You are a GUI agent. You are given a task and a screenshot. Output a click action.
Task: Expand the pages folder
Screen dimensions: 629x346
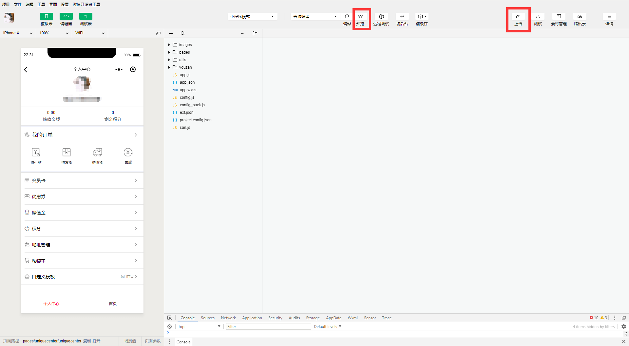(x=184, y=52)
